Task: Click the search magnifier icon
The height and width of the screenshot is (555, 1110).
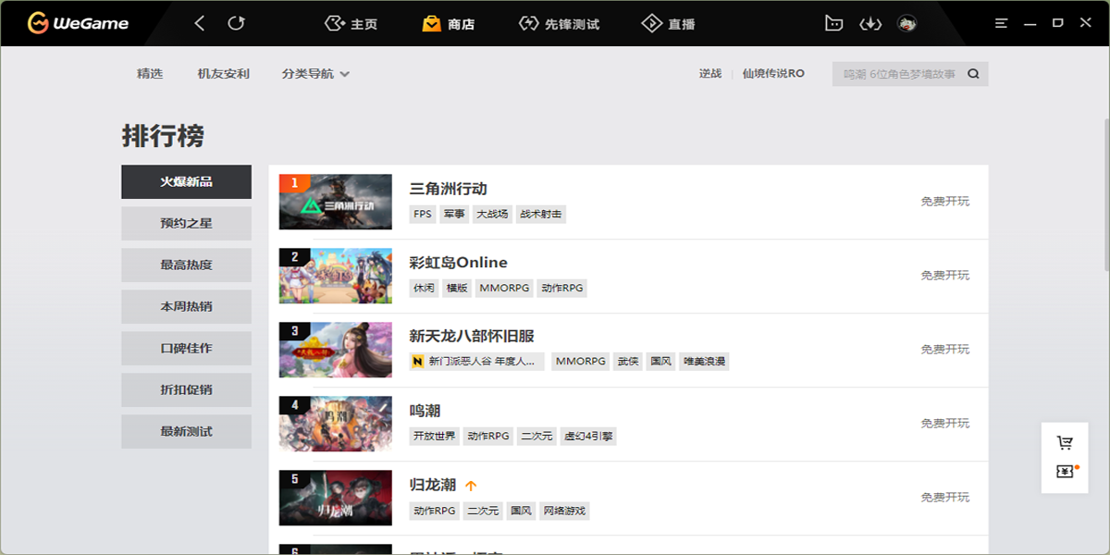Action: [973, 74]
